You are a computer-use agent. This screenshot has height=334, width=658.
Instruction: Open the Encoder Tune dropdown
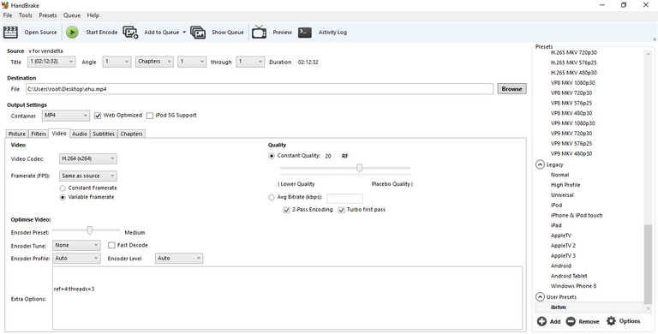[x=76, y=245]
